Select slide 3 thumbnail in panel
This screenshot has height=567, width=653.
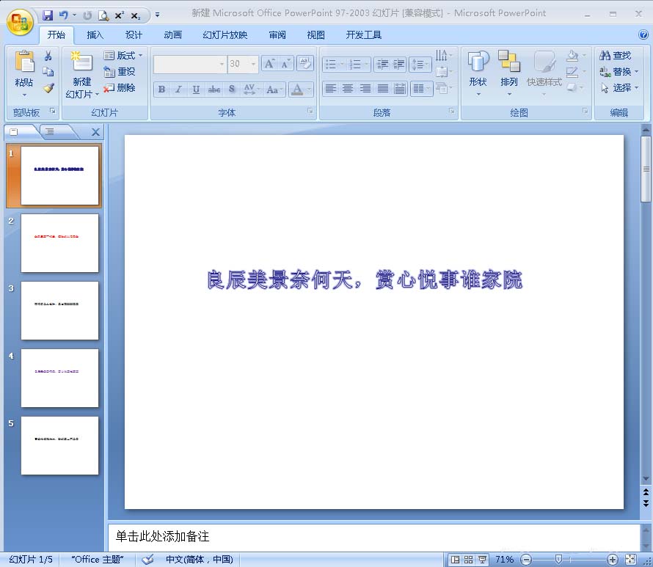pos(59,310)
